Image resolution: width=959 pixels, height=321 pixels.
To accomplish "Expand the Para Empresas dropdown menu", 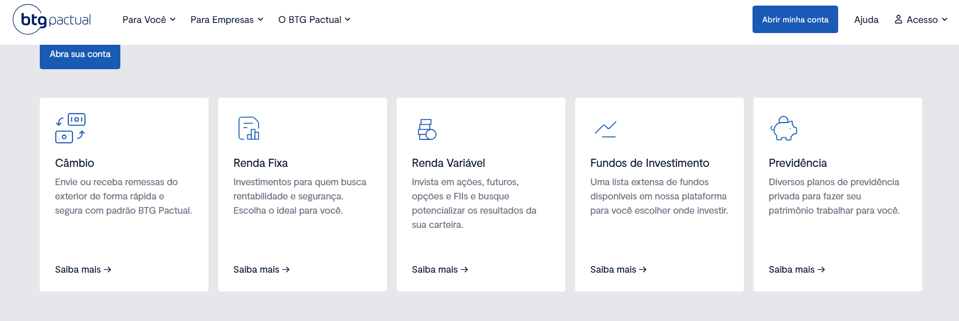I will tap(227, 20).
